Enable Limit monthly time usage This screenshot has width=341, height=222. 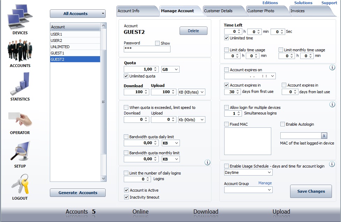281,50
